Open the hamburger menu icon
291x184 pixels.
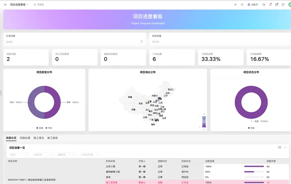(5, 5)
